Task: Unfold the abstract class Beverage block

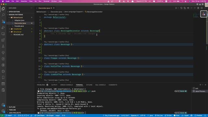Action: pyautogui.click(x=43, y=45)
